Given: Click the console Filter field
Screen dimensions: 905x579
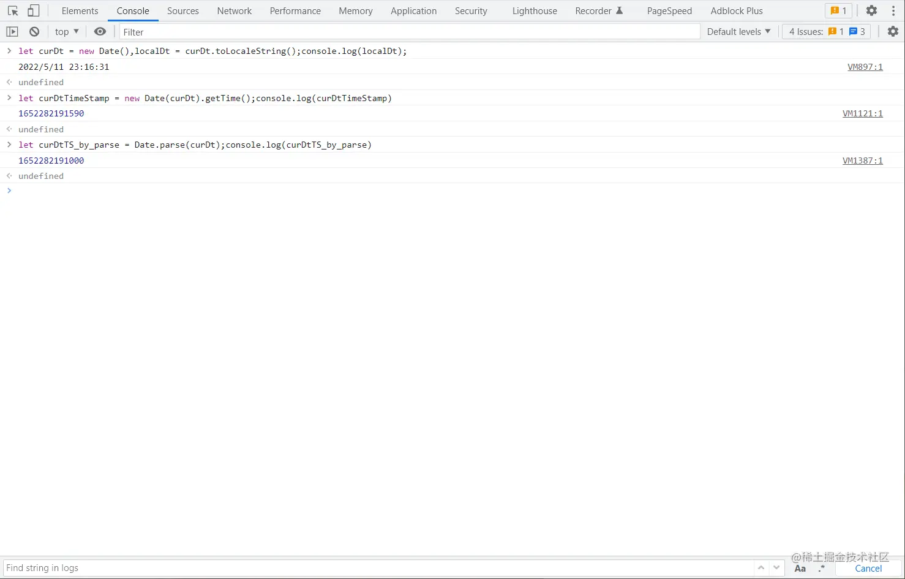Looking at the screenshot, I should coord(245,31).
